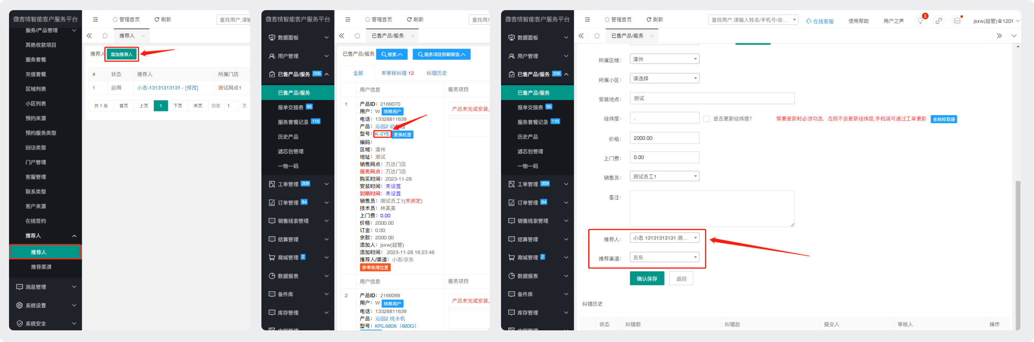This screenshot has width=1034, height=342.
Task: Expand 数据面板 in middle window sidebar
Action: click(298, 37)
